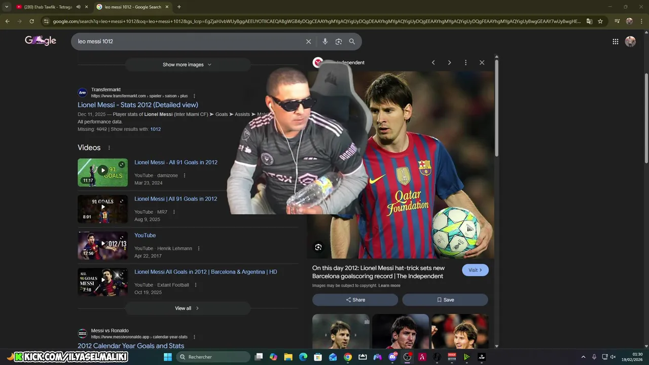Viewport: 649px width, 365px height.
Task: Click the magnifier search submit icon
Action: pyautogui.click(x=352, y=42)
